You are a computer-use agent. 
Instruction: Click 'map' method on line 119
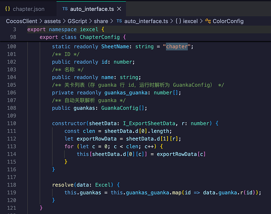(177, 192)
